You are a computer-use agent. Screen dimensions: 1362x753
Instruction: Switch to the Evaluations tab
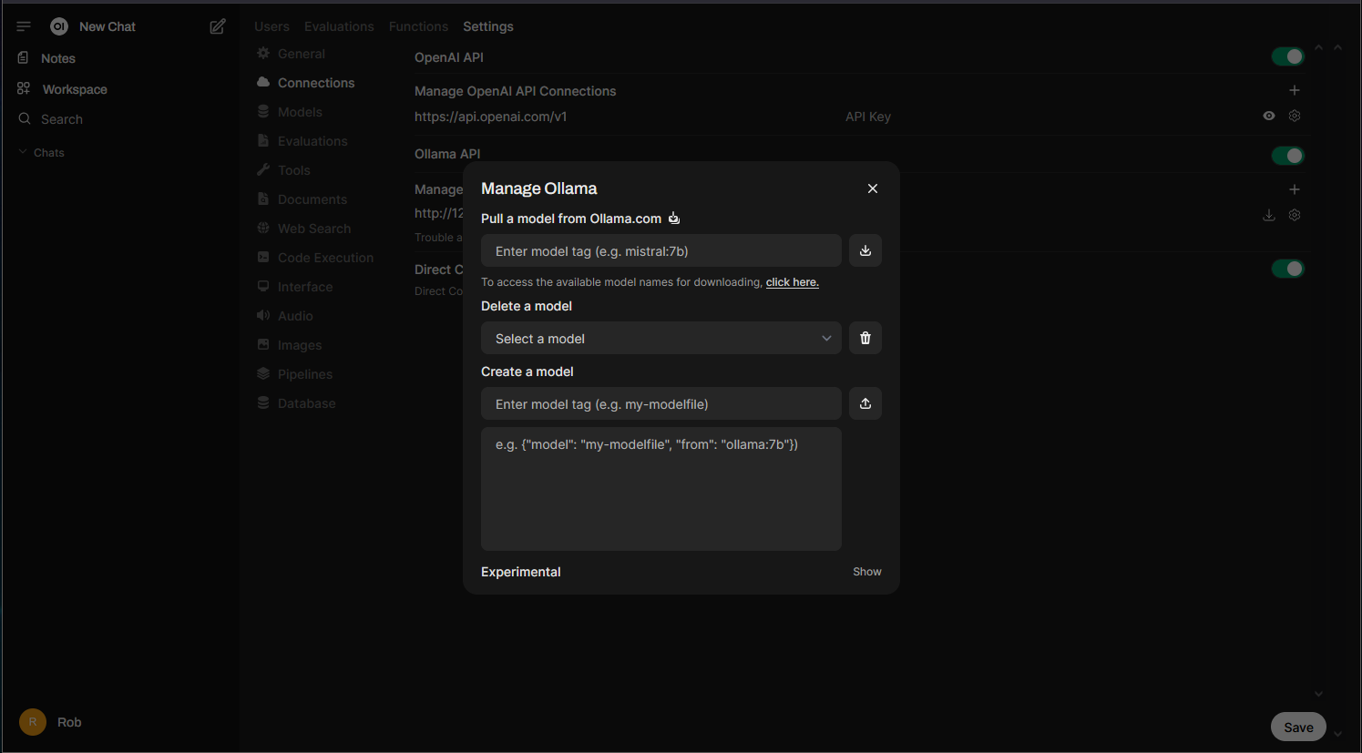point(339,26)
